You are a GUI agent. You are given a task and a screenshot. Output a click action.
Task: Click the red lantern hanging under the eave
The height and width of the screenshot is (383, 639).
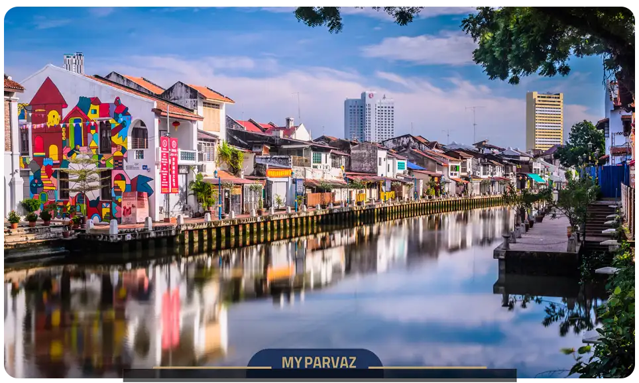176,124
